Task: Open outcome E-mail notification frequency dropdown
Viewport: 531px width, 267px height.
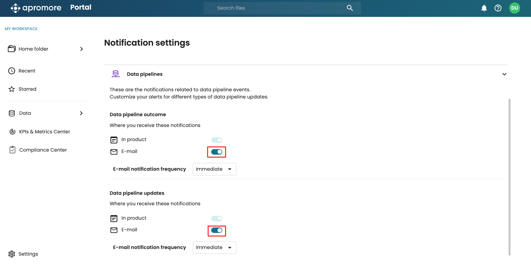Action: coord(214,169)
